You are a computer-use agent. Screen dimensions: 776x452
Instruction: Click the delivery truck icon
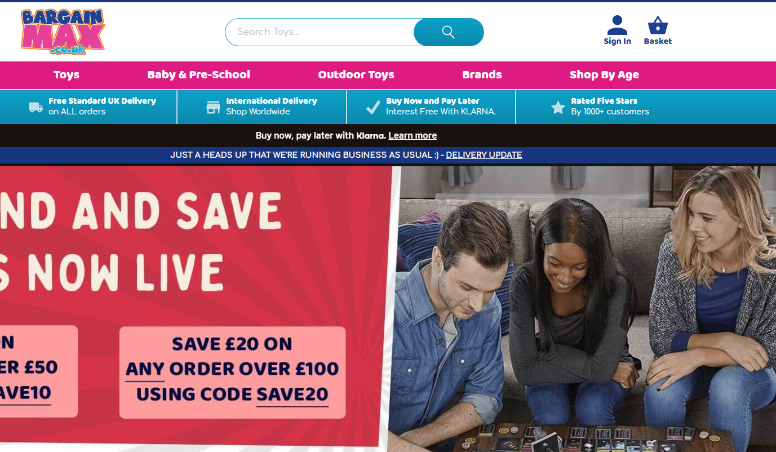point(36,107)
